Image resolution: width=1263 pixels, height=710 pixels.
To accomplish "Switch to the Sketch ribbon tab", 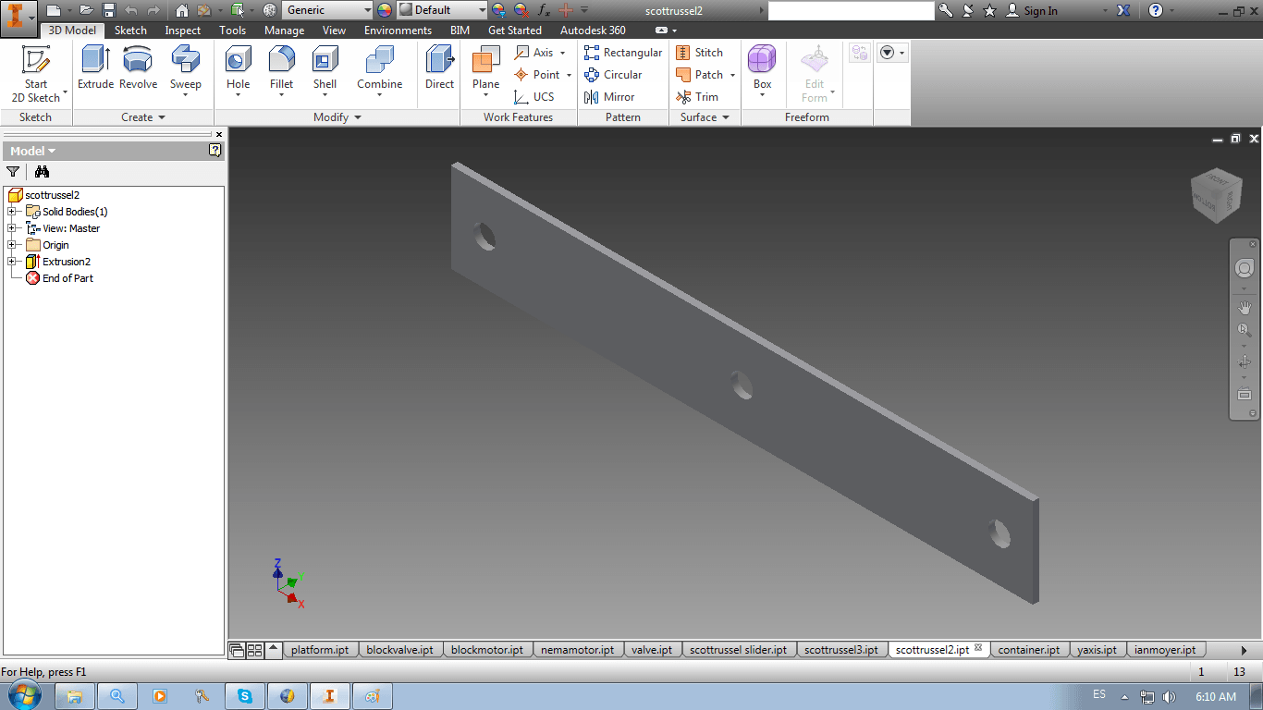I will coord(130,31).
